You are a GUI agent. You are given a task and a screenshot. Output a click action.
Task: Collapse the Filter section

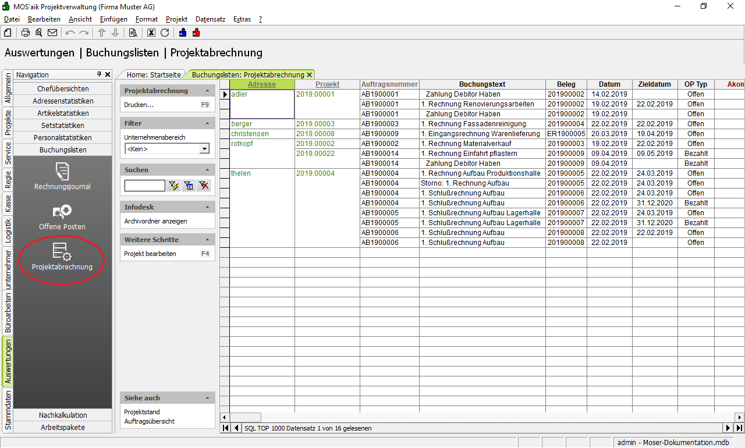click(208, 123)
